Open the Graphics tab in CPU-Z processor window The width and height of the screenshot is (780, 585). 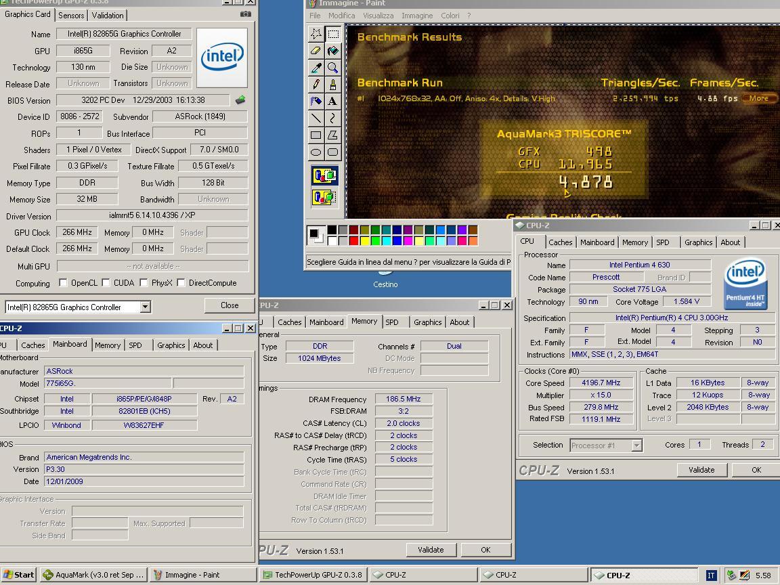[x=699, y=242]
